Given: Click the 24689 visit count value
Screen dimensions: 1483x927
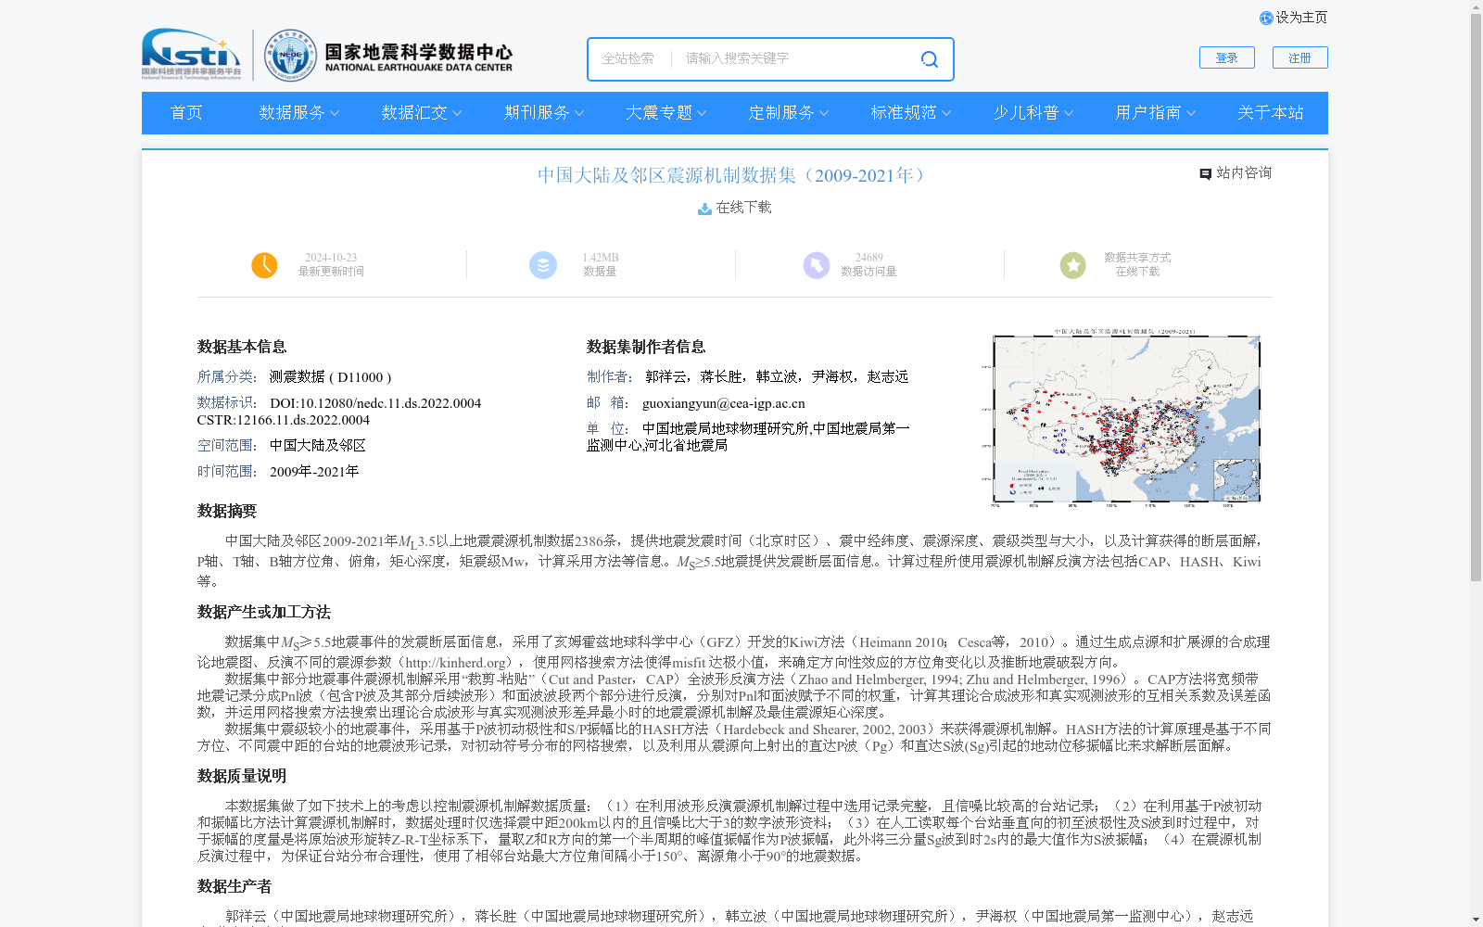Looking at the screenshot, I should point(869,258).
